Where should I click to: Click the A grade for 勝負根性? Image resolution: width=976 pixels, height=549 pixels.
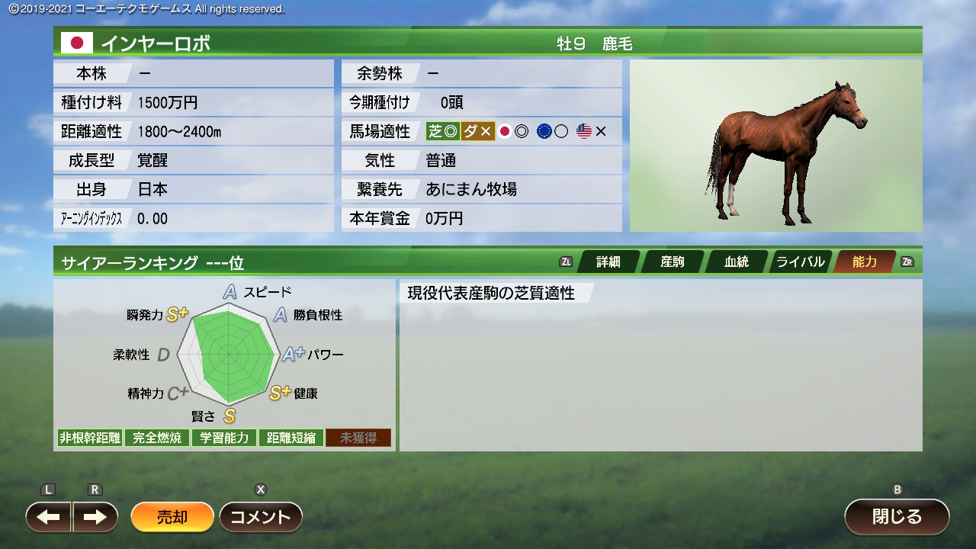281,314
